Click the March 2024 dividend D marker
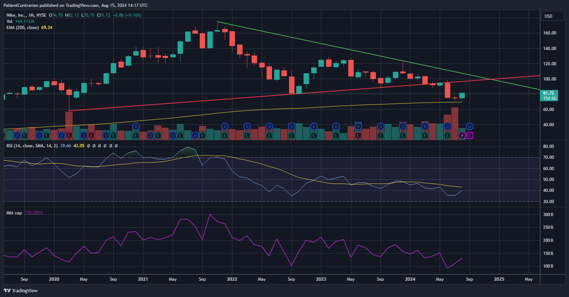The image size is (569, 297). coord(425,127)
